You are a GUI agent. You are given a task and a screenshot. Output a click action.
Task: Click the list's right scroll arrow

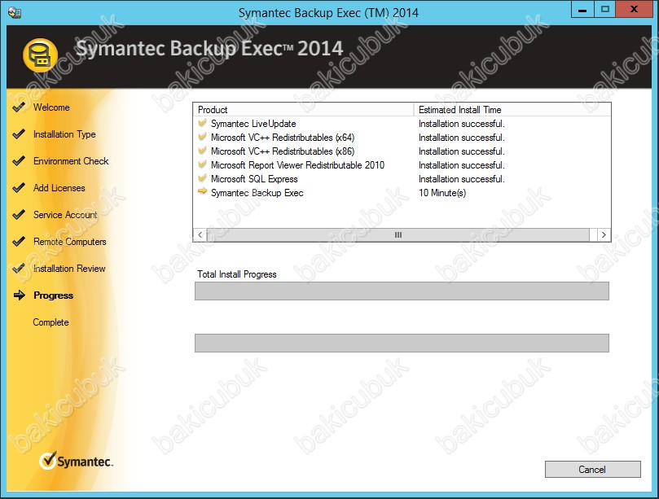point(604,234)
